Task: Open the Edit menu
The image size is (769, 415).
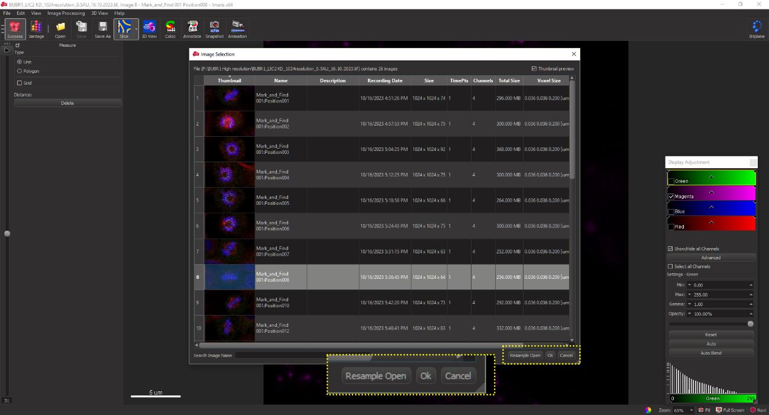Action: click(x=21, y=13)
